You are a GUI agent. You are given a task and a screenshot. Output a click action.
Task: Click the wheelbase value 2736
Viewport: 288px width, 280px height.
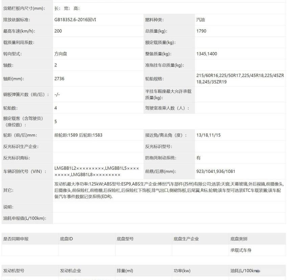[x=59, y=79]
